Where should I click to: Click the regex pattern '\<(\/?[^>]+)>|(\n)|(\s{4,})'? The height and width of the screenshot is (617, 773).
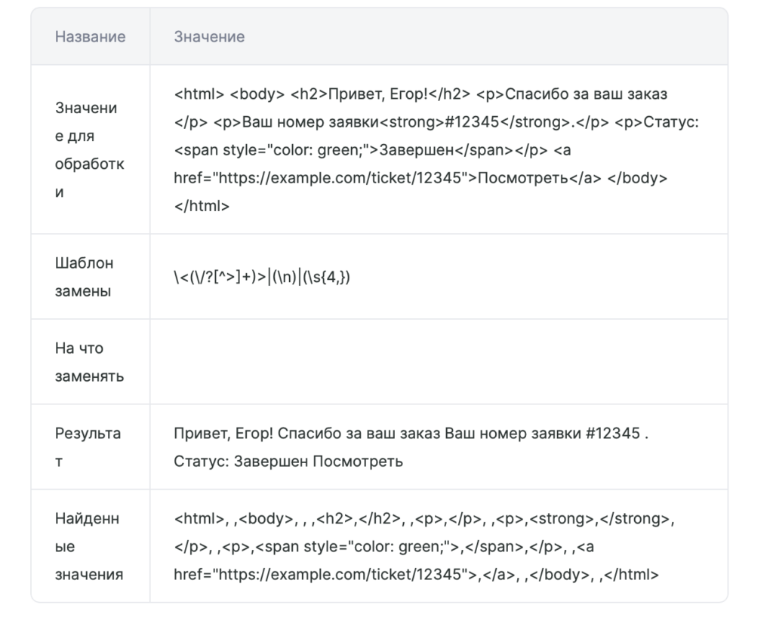[x=262, y=277]
